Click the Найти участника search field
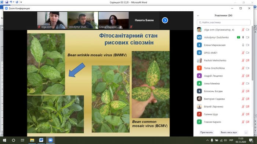This screenshot has width=257, height=144. pos(224,22)
